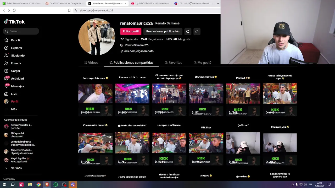Open the Friends section
The height and width of the screenshot is (188, 335).
pyautogui.click(x=13, y=63)
